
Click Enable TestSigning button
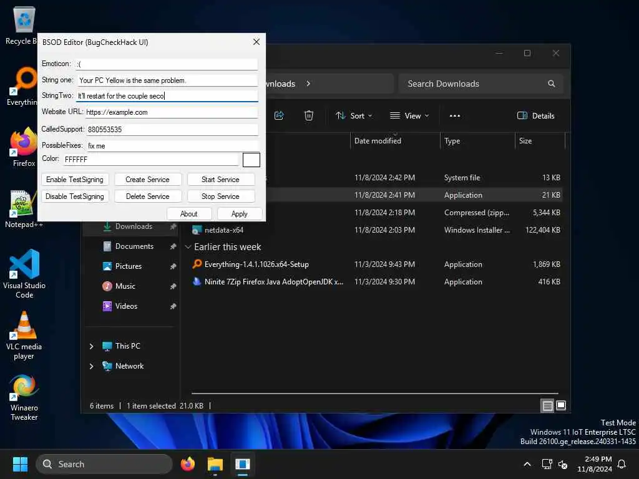coord(75,180)
